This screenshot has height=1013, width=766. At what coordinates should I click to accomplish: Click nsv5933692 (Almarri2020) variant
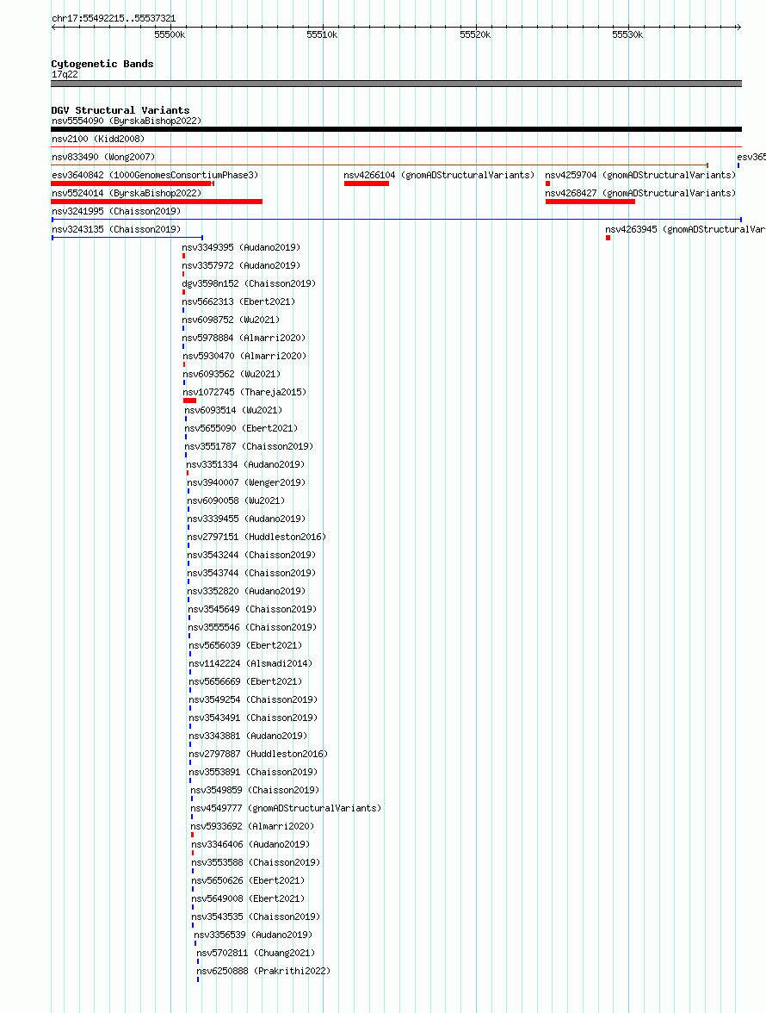252,826
